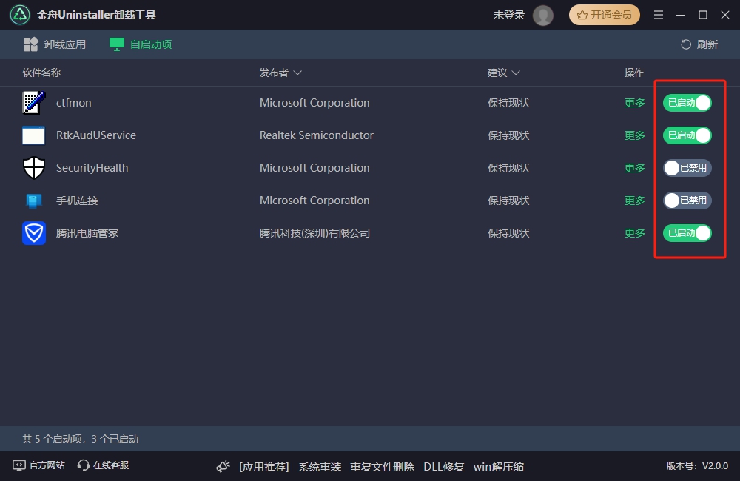Click the 开通会员 button
The image size is (740, 481).
click(605, 15)
